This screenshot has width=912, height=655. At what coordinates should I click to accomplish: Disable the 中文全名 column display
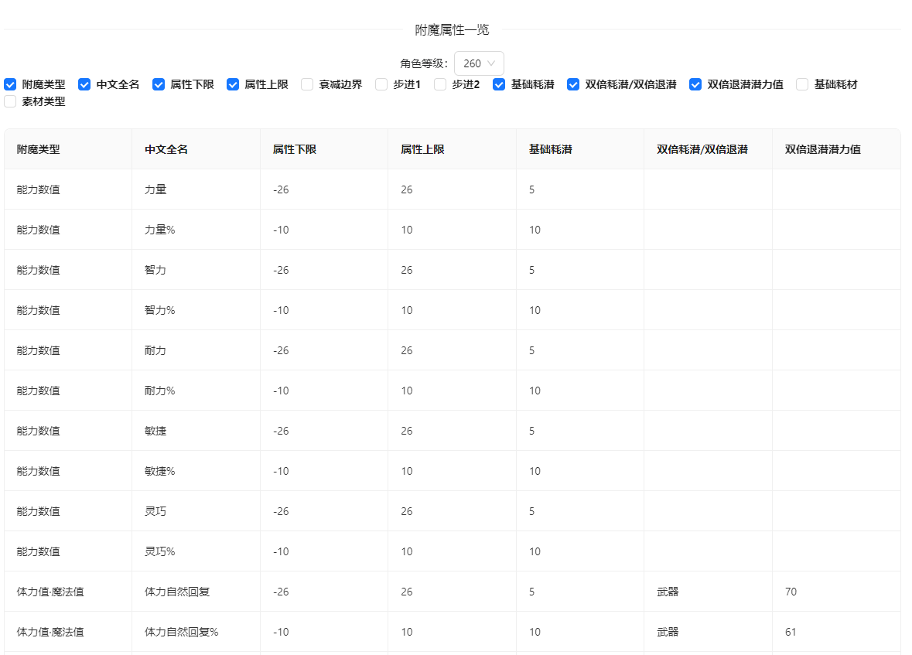(84, 84)
